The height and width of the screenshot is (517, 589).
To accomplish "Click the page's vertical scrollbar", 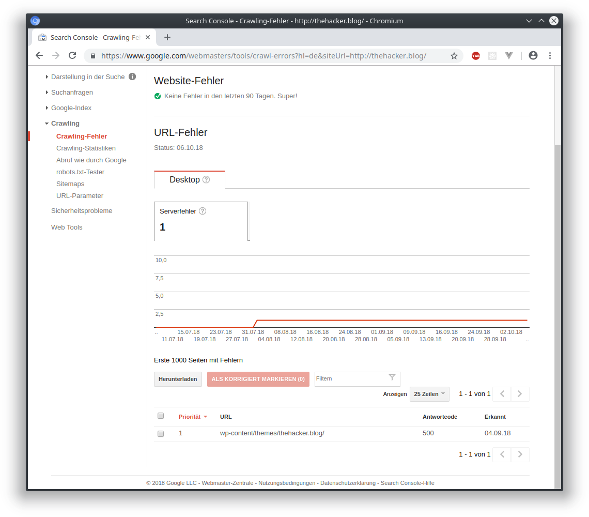I will 557,310.
